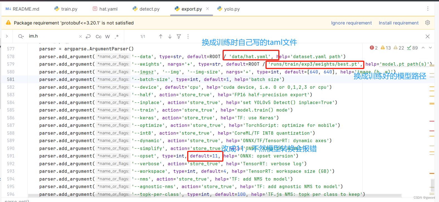Click the 13 warnings indicator

(x=386, y=48)
